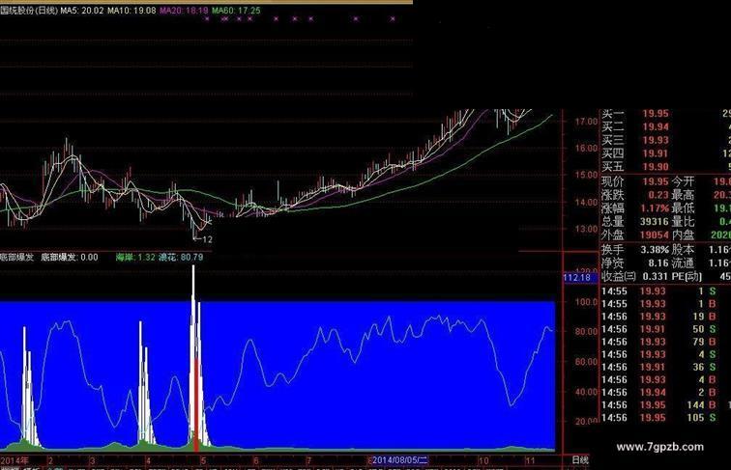
Task: Select the MA5: 20.02 indicator label
Action: click(82, 11)
